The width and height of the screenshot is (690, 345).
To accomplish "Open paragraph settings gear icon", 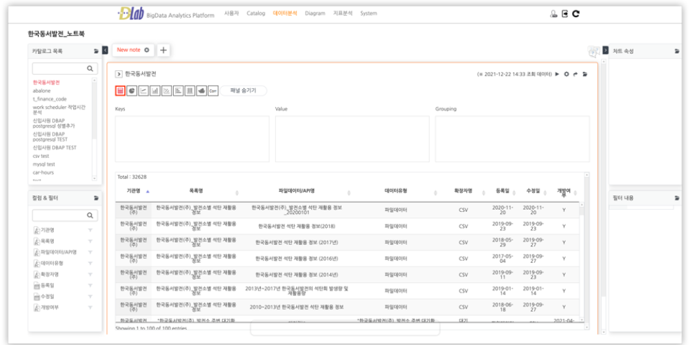I will click(566, 75).
